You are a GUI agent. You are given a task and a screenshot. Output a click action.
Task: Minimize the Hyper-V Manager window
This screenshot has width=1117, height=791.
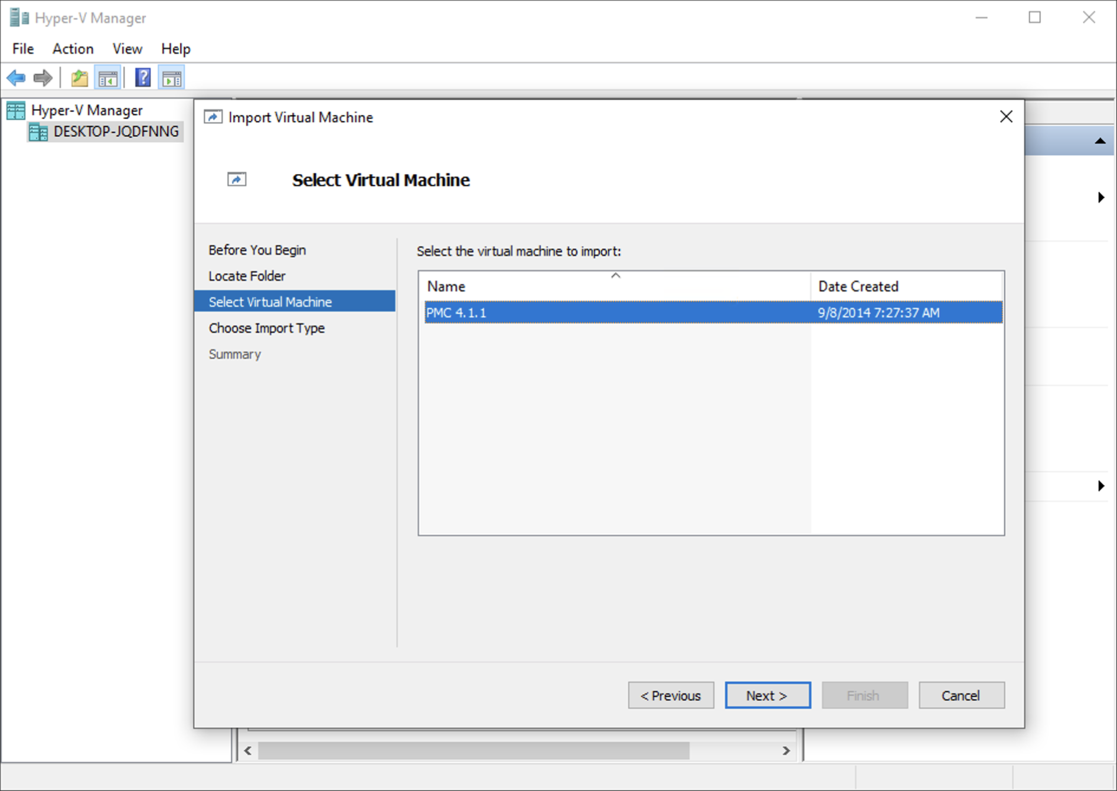point(981,18)
